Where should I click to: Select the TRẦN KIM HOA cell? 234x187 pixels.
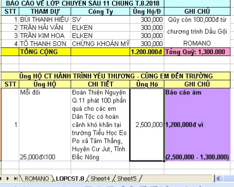point(45,36)
